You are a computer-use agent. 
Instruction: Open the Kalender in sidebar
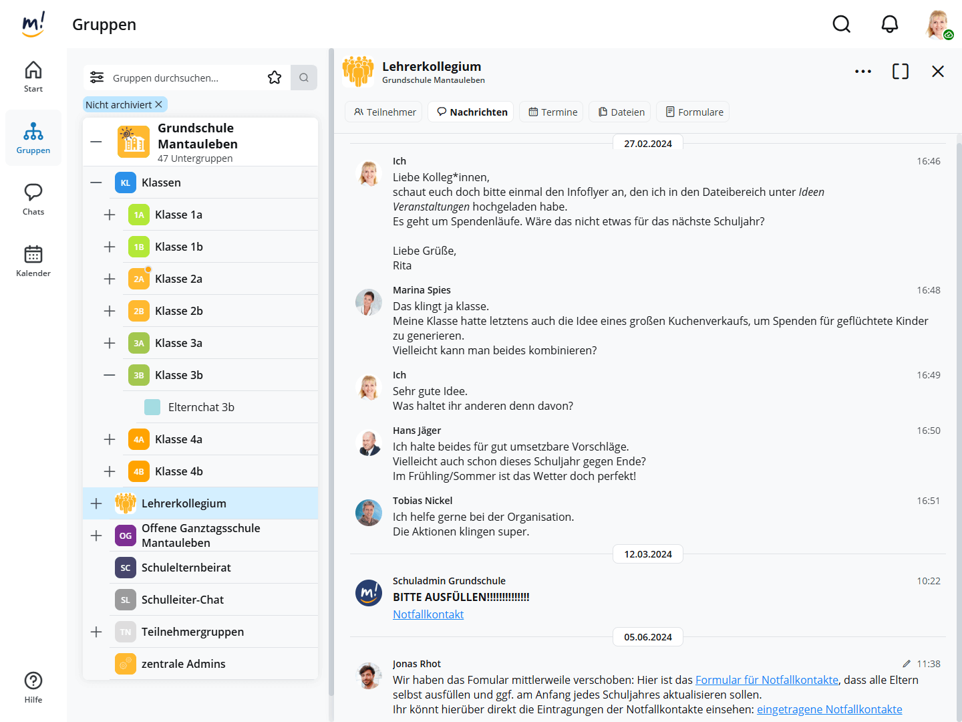pos(33,261)
